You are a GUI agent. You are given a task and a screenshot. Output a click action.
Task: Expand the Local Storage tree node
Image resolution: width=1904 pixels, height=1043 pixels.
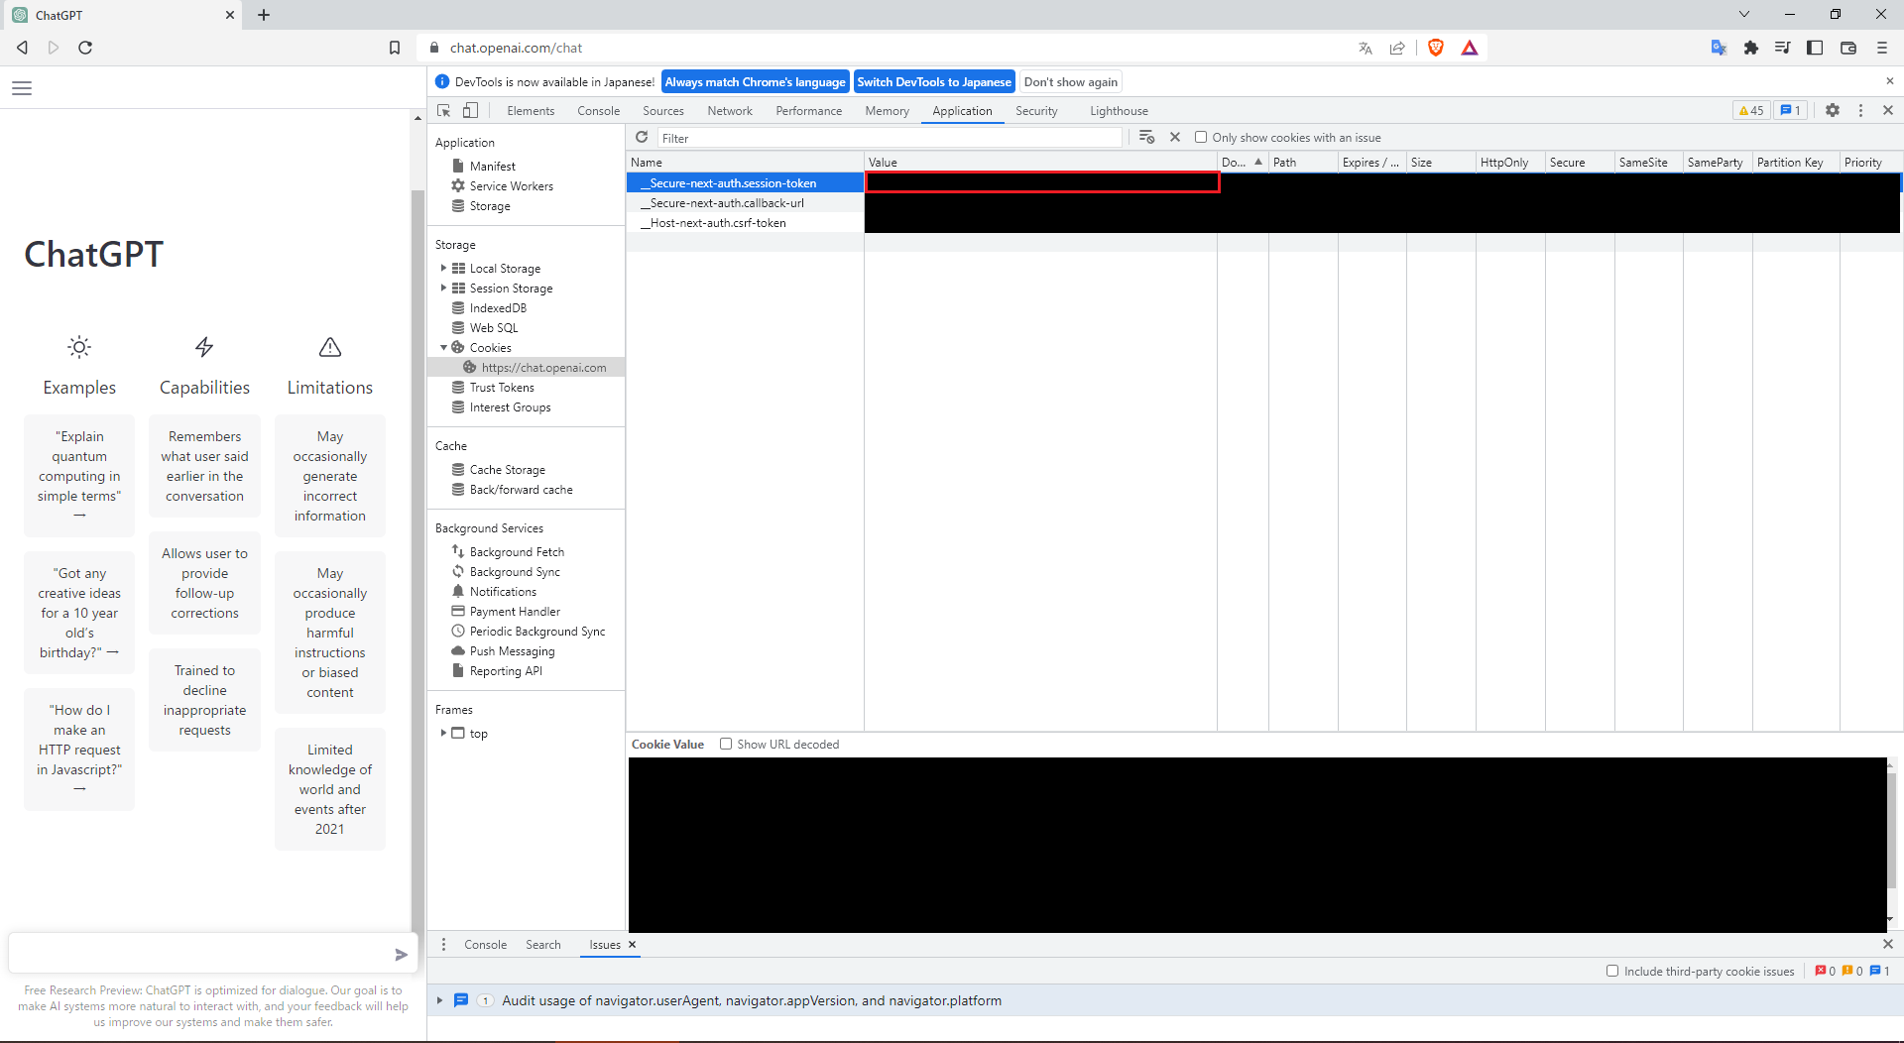click(443, 268)
